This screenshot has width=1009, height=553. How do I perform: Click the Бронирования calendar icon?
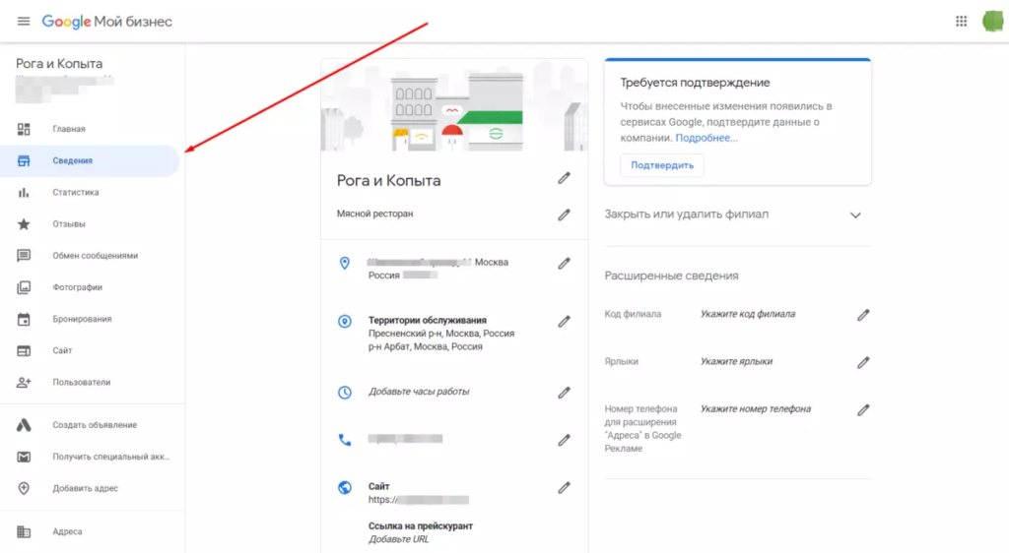click(24, 319)
